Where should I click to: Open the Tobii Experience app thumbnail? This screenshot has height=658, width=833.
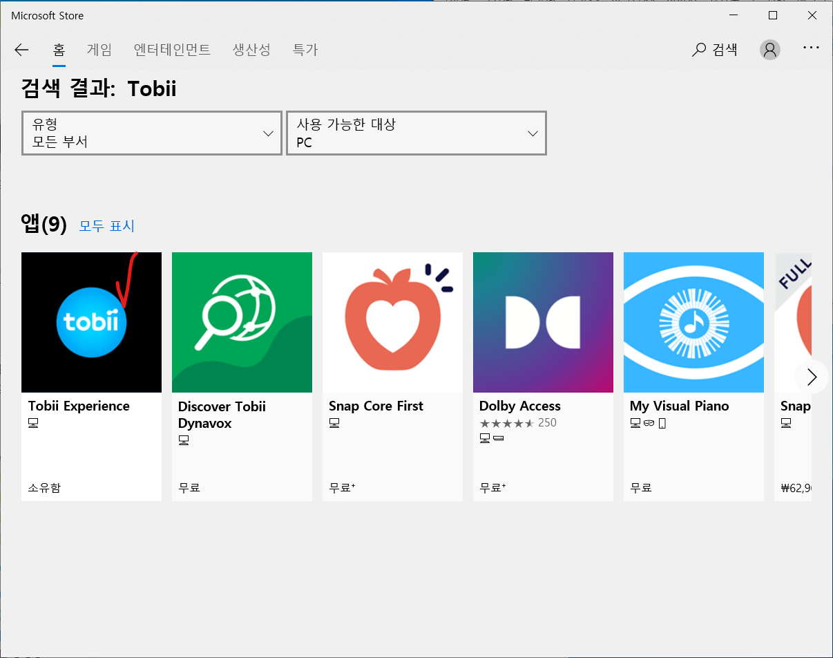click(x=91, y=322)
